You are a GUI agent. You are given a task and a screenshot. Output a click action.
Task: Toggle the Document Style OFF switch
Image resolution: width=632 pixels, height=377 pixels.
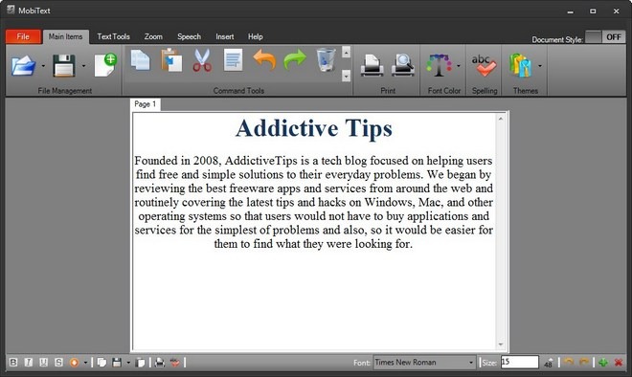coord(605,37)
